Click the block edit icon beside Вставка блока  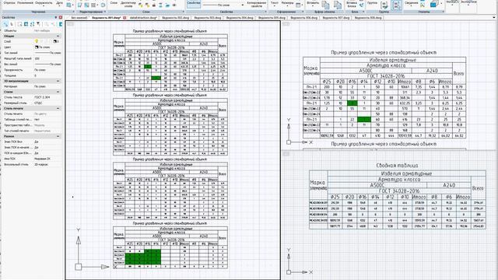(361, 5)
